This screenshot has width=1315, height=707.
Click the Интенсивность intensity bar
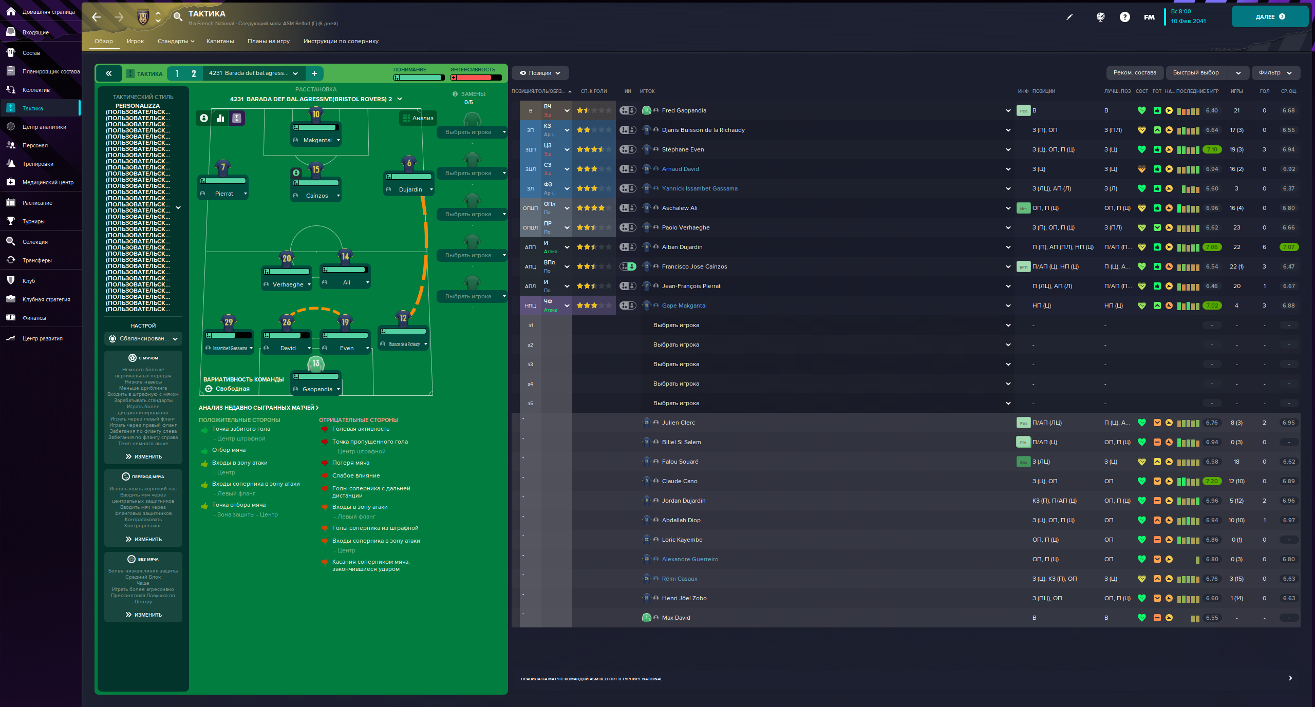coord(476,78)
